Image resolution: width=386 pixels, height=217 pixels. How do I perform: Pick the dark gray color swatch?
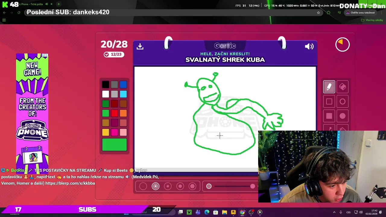(114, 85)
